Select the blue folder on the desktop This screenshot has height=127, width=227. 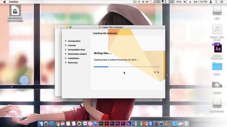[x=217, y=68]
